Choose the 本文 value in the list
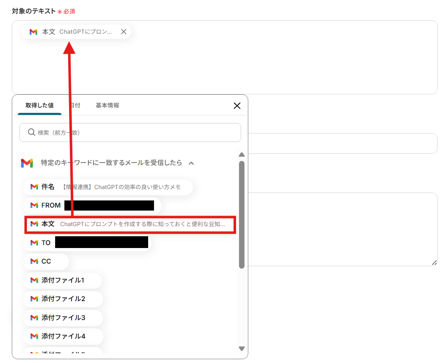 point(130,224)
